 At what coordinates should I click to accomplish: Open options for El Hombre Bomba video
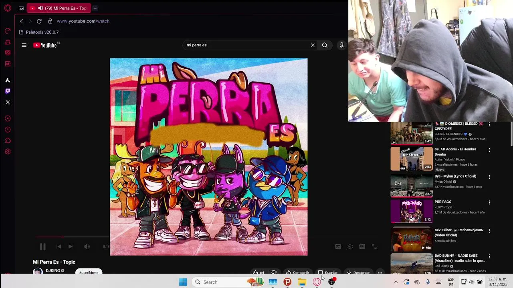(x=489, y=150)
